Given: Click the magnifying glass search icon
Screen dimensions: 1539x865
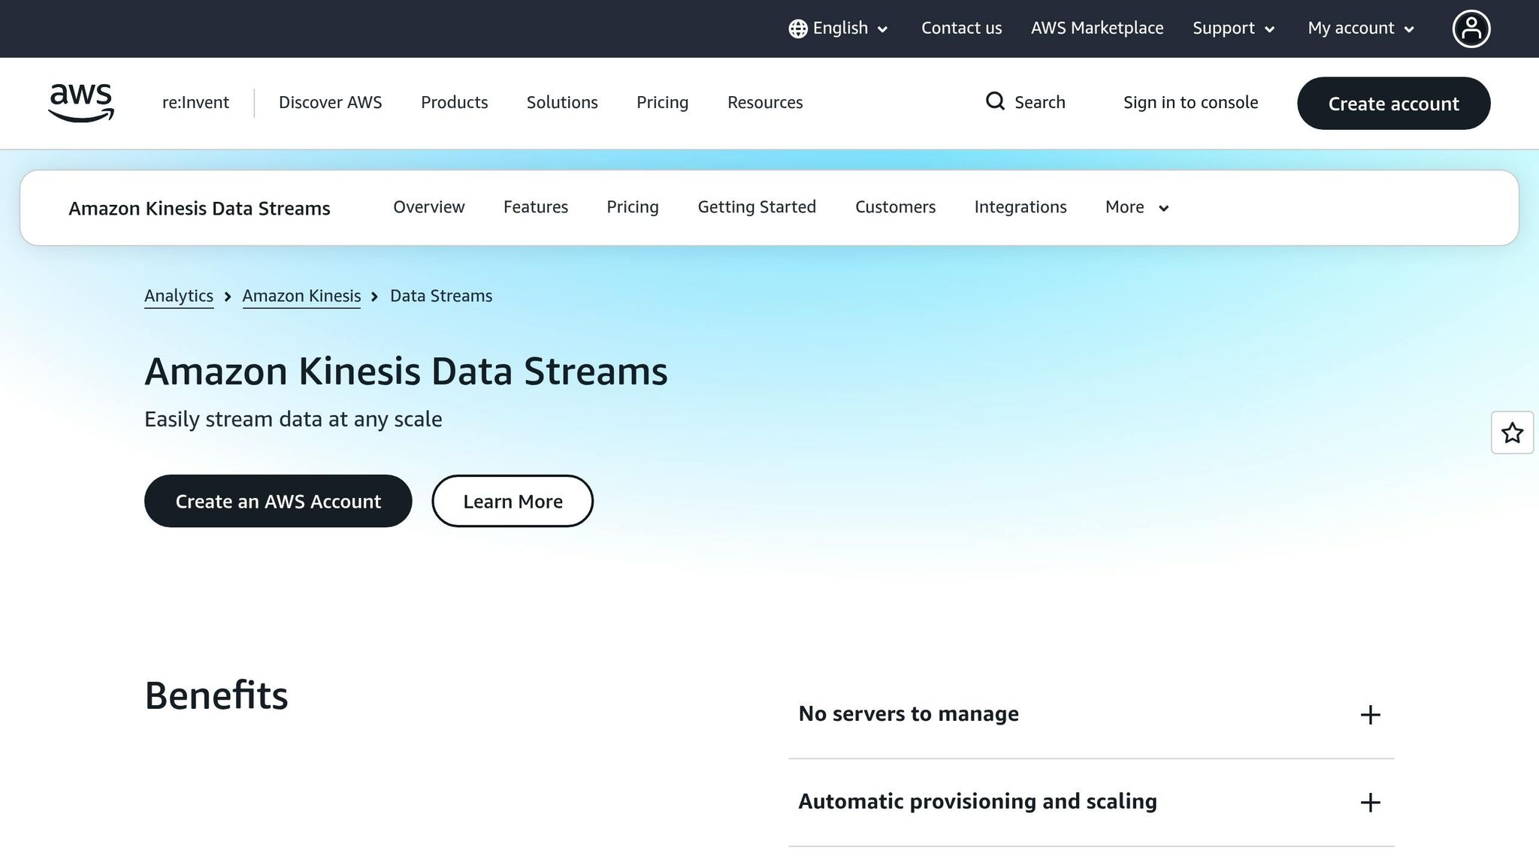Looking at the screenshot, I should pyautogui.click(x=995, y=101).
